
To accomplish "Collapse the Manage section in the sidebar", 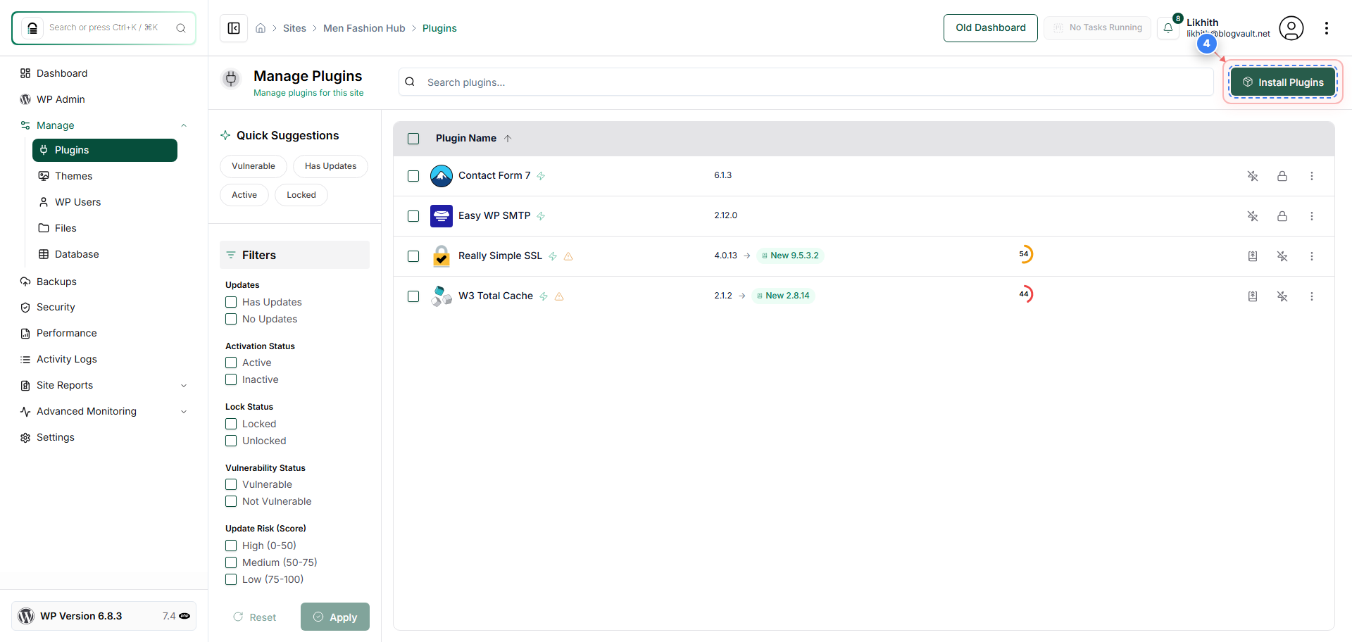I will click(184, 125).
